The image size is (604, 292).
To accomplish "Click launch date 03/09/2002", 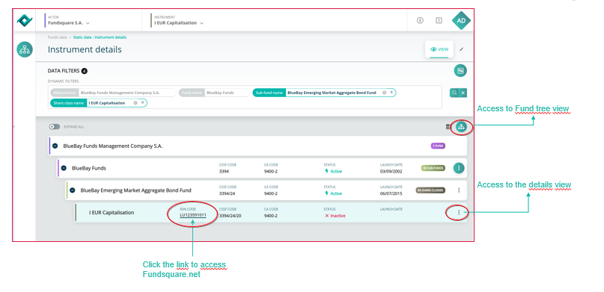I will coord(391,171).
